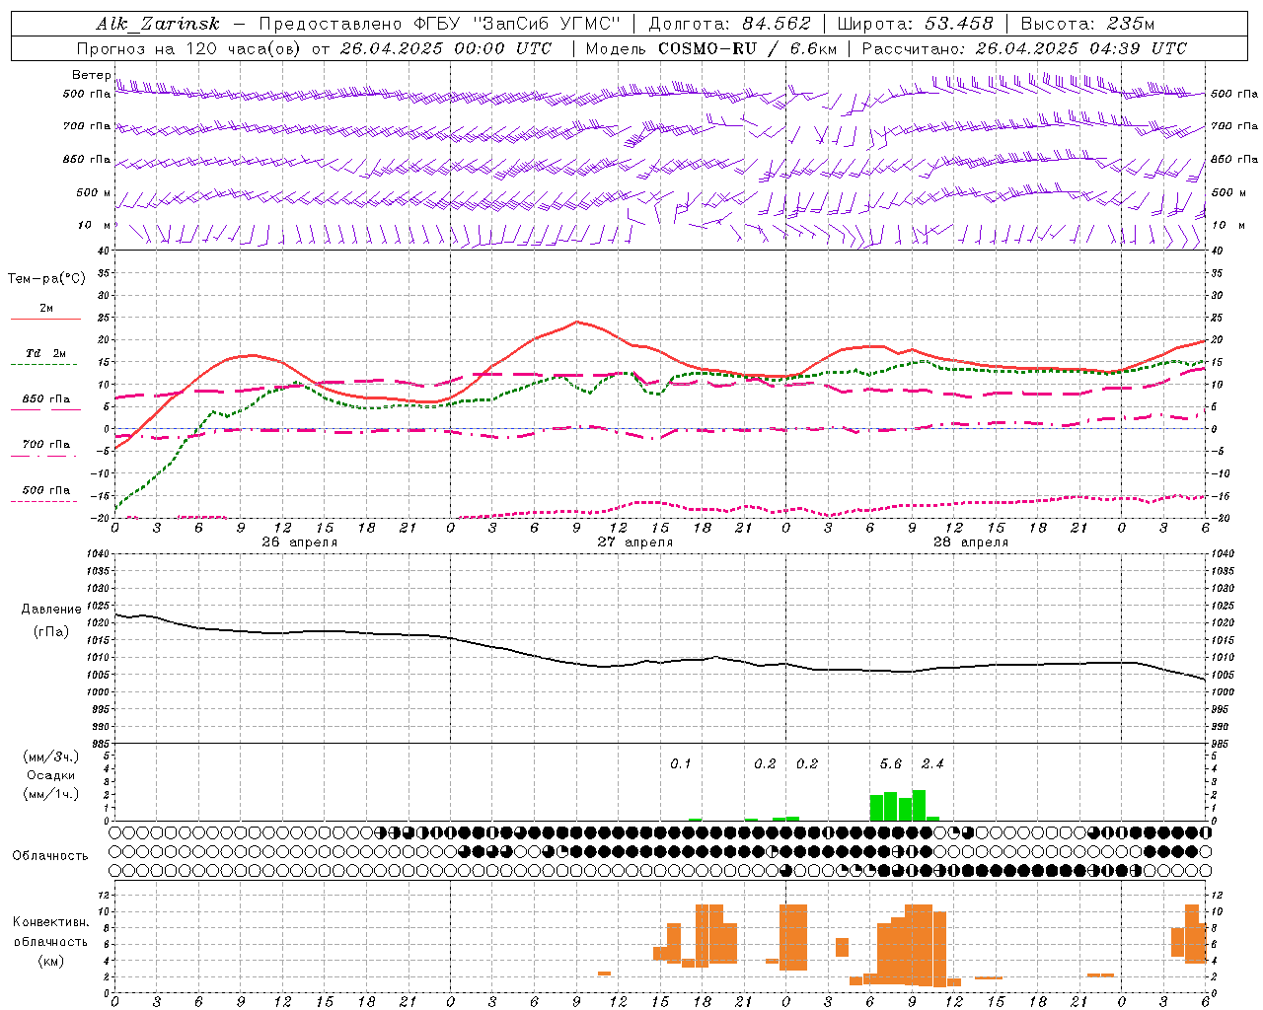Click 'Рассчитано: 26.04.2025 04:39 UTC' text
Viewport: 1263px width, 1010px height.
tap(1025, 48)
